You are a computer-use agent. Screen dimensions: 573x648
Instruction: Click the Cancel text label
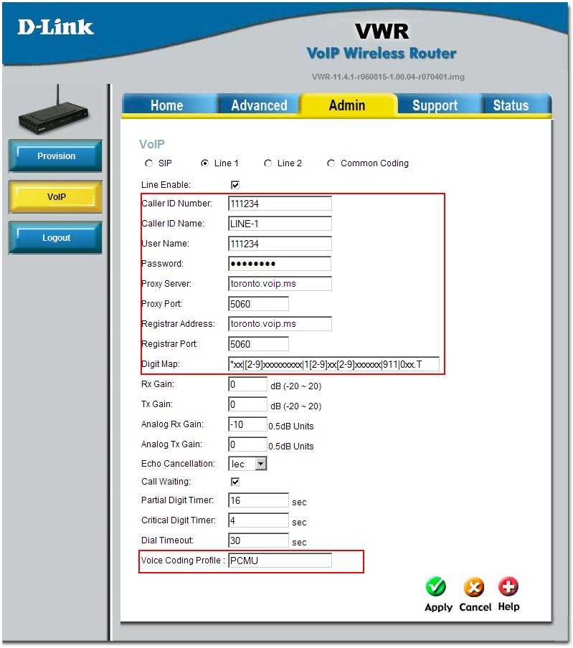(x=475, y=607)
